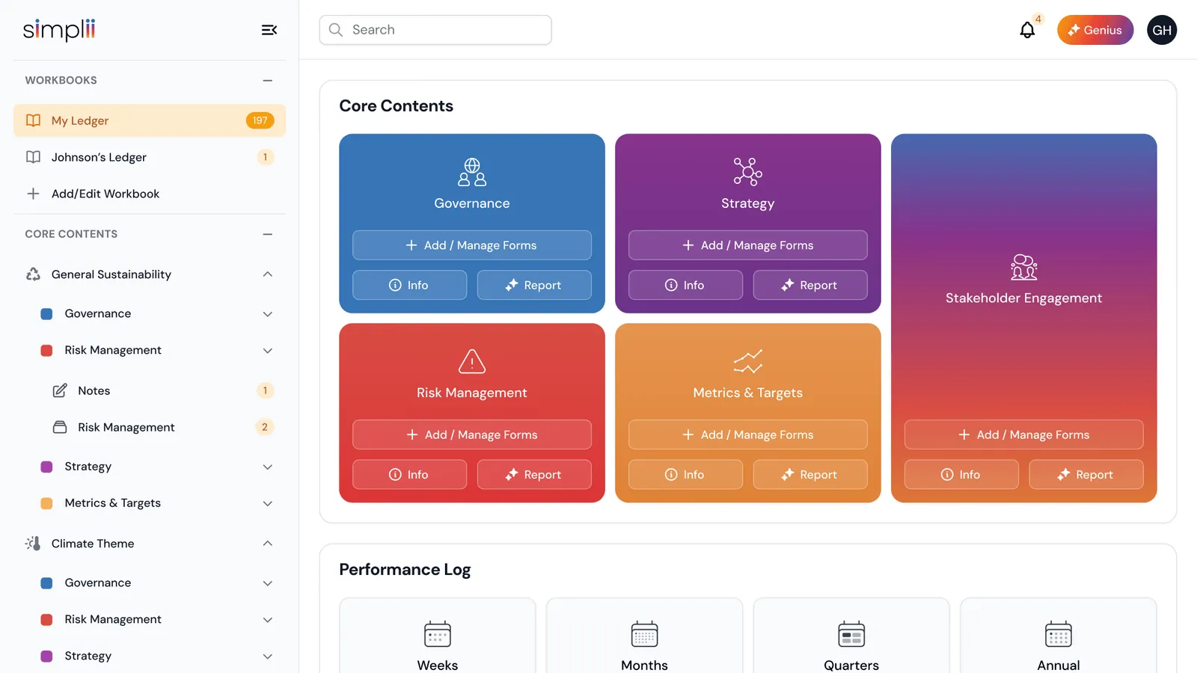Click the Risk Management warning triangle icon
The width and height of the screenshot is (1197, 673).
[472, 361]
